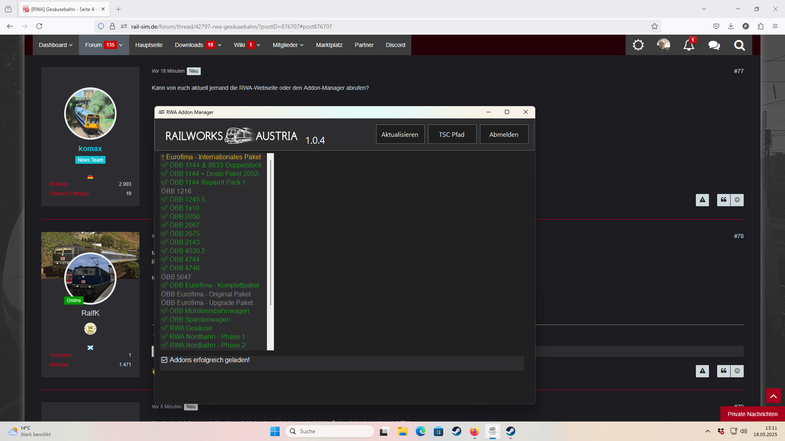Click the forum search magnifier icon

[739, 45]
